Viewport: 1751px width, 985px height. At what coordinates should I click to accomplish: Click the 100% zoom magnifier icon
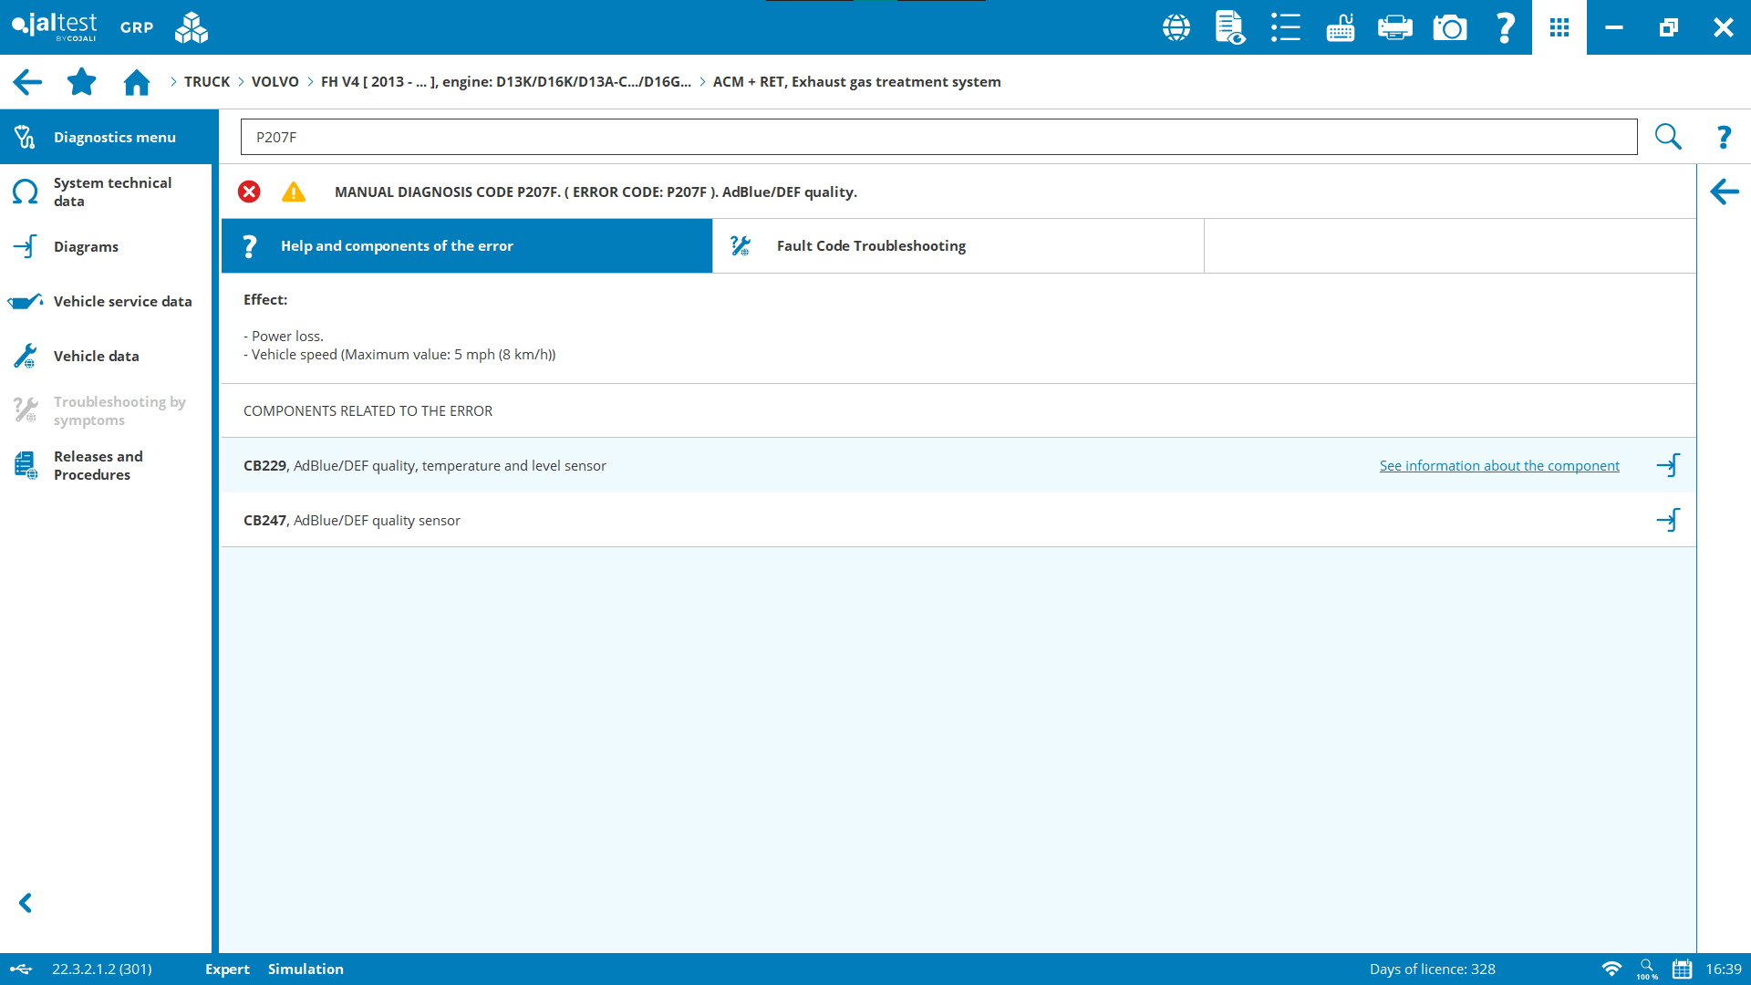pos(1647,969)
